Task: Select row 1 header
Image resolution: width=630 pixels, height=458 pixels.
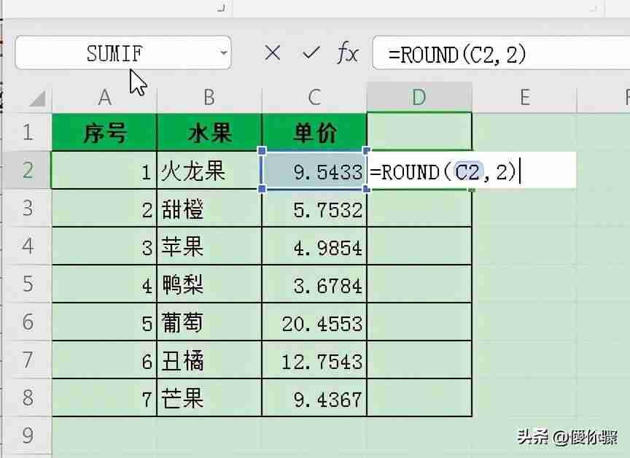Action: [x=27, y=132]
